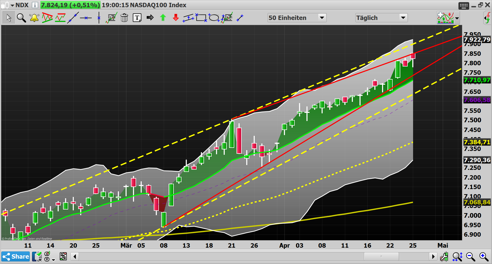Pick the vertical line drawing tool
This screenshot has height=264, width=492.
pyautogui.click(x=99, y=18)
